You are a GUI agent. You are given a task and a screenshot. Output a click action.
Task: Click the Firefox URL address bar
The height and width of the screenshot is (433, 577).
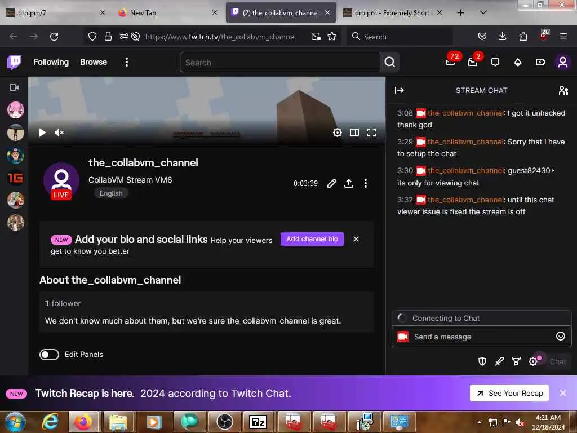tap(220, 37)
